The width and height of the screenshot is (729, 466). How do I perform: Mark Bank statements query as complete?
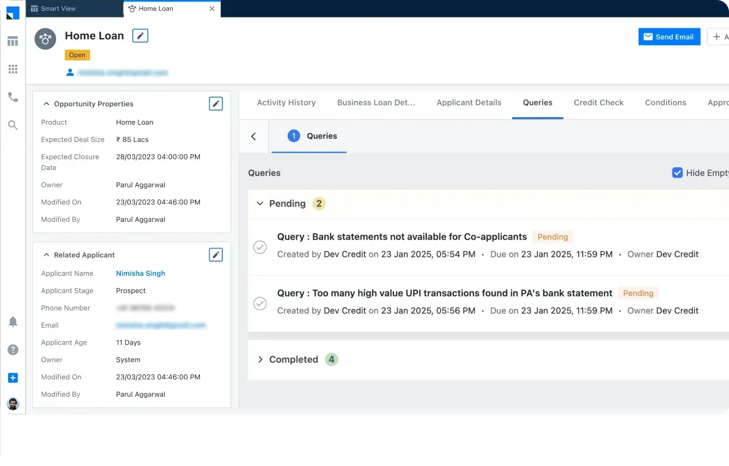pyautogui.click(x=260, y=247)
